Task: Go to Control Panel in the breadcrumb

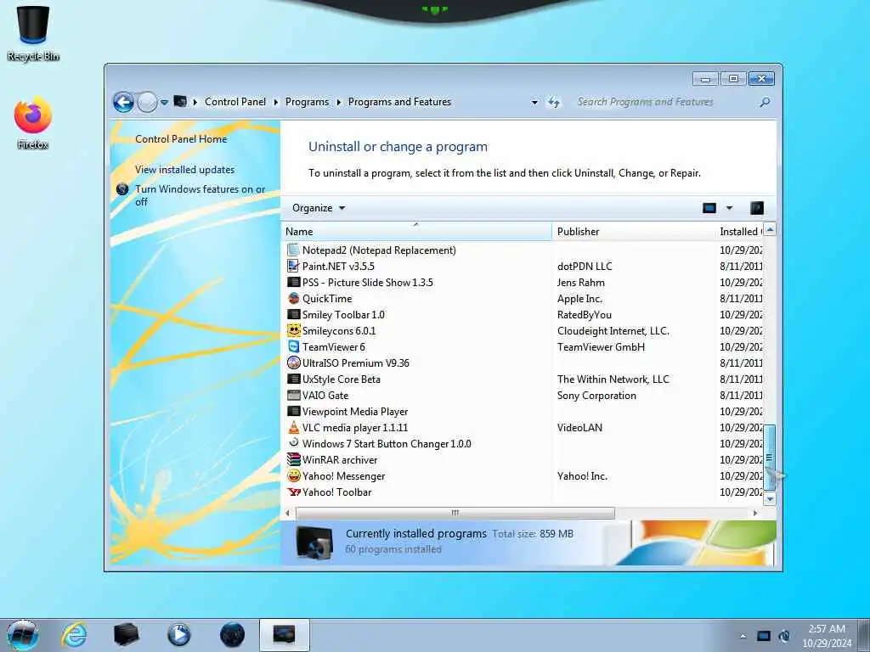Action: click(235, 102)
